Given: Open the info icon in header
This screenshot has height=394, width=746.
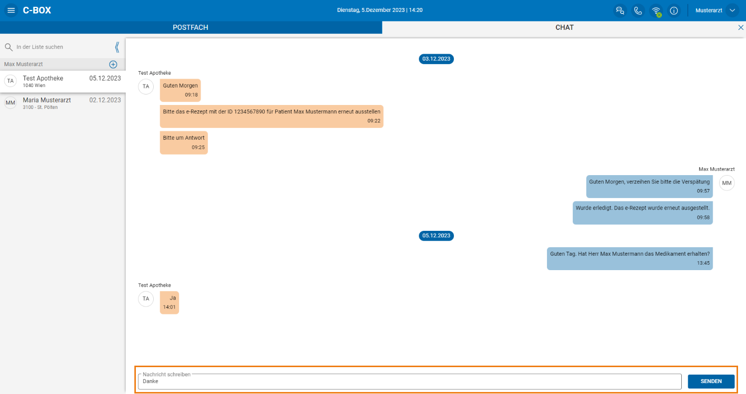Looking at the screenshot, I should click(x=674, y=10).
